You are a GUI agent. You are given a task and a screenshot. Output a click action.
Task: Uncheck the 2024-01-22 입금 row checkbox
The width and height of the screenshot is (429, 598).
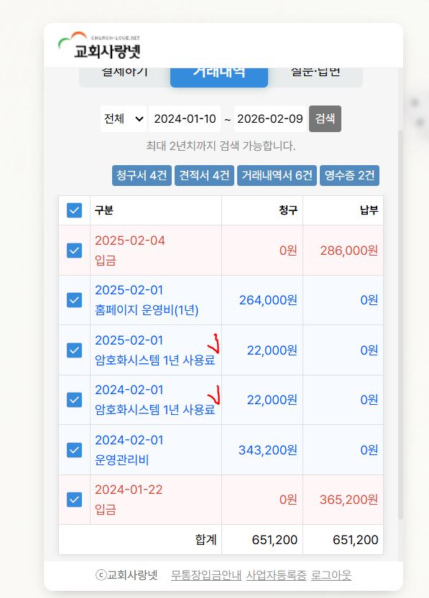74,500
